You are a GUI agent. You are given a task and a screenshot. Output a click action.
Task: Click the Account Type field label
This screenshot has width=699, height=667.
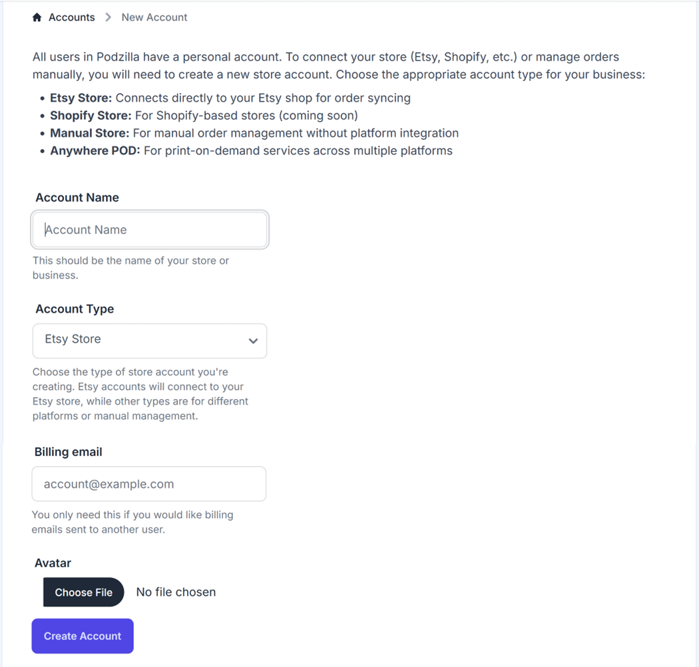pyautogui.click(x=75, y=309)
